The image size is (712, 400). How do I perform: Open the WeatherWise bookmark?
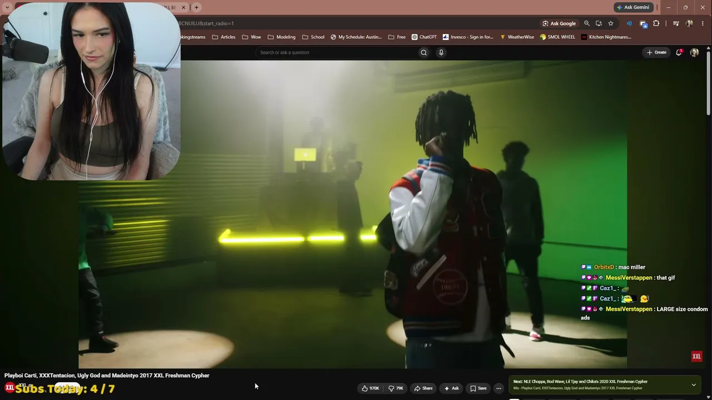517,37
